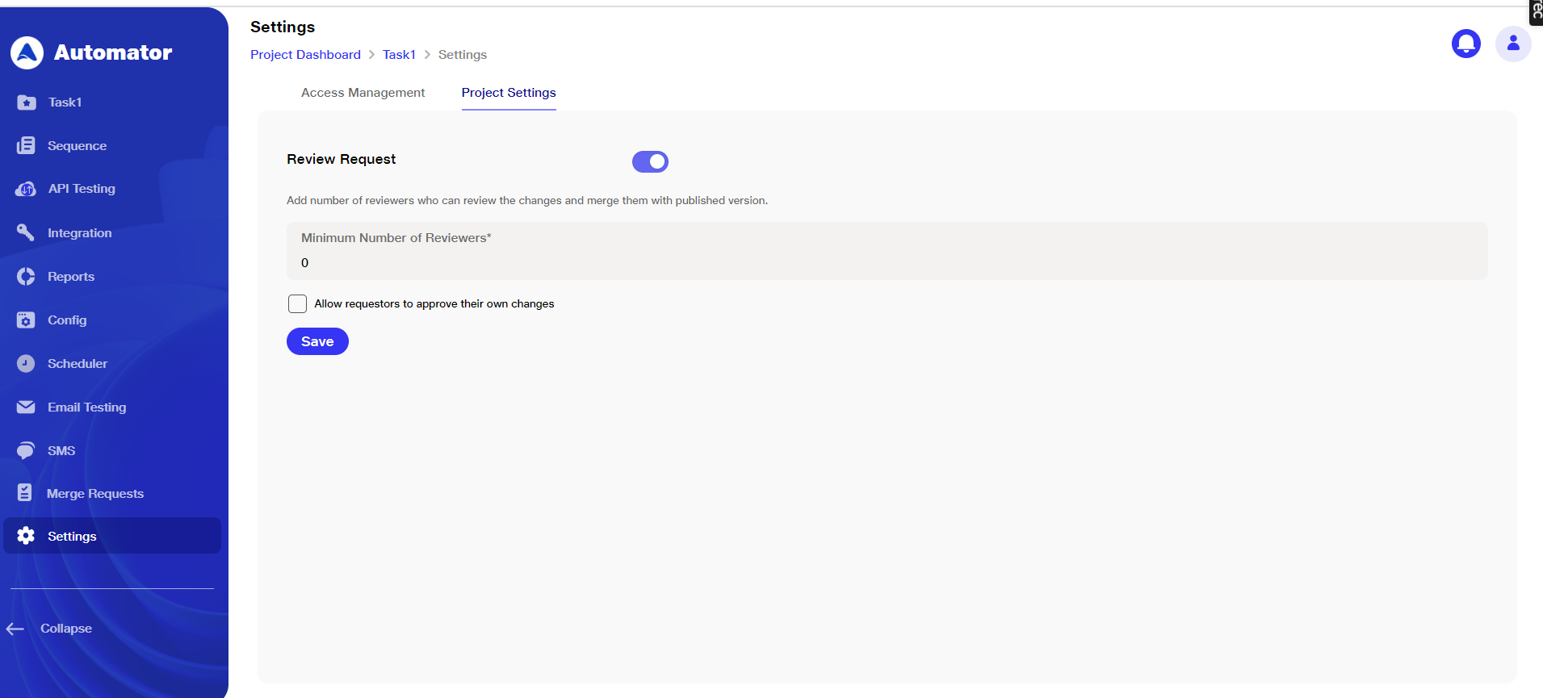Follow the Project Dashboard breadcrumb link
1543x698 pixels.
tap(305, 55)
